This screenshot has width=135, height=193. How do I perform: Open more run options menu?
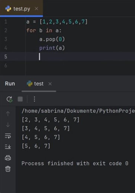pyautogui.click(x=35, y=99)
